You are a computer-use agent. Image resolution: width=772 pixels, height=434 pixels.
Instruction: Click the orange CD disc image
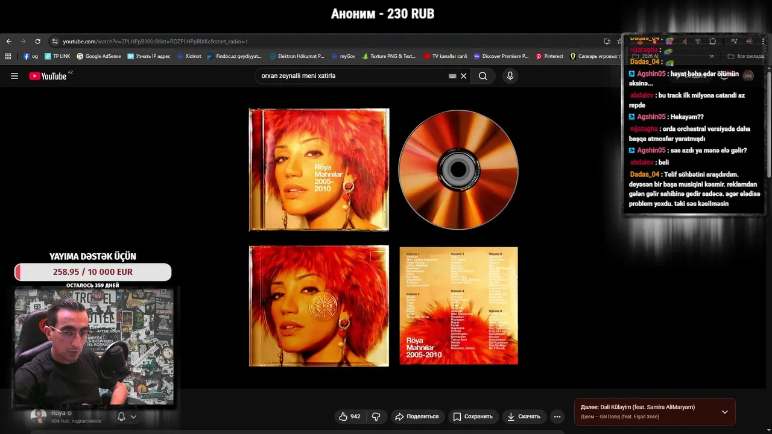pos(458,169)
